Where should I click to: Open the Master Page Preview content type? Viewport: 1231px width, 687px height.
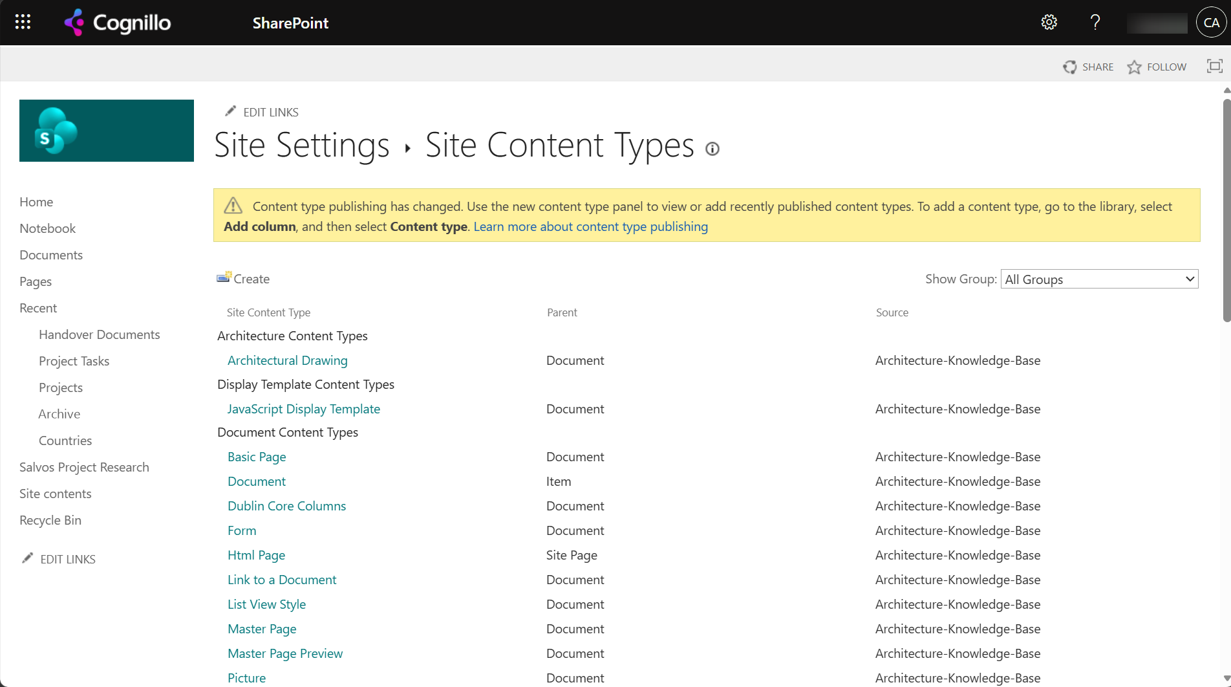point(285,653)
